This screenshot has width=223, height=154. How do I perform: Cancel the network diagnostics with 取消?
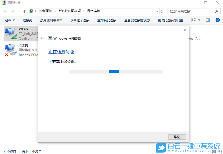[x=177, y=137]
